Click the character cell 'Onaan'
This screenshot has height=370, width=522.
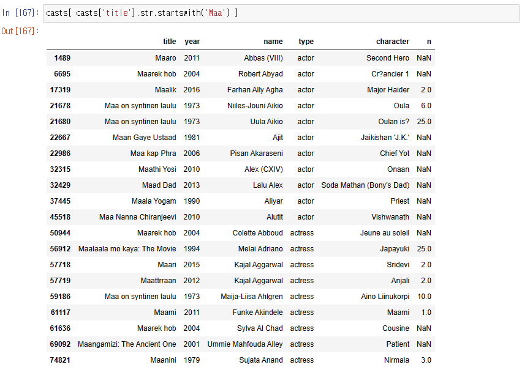[x=398, y=169]
